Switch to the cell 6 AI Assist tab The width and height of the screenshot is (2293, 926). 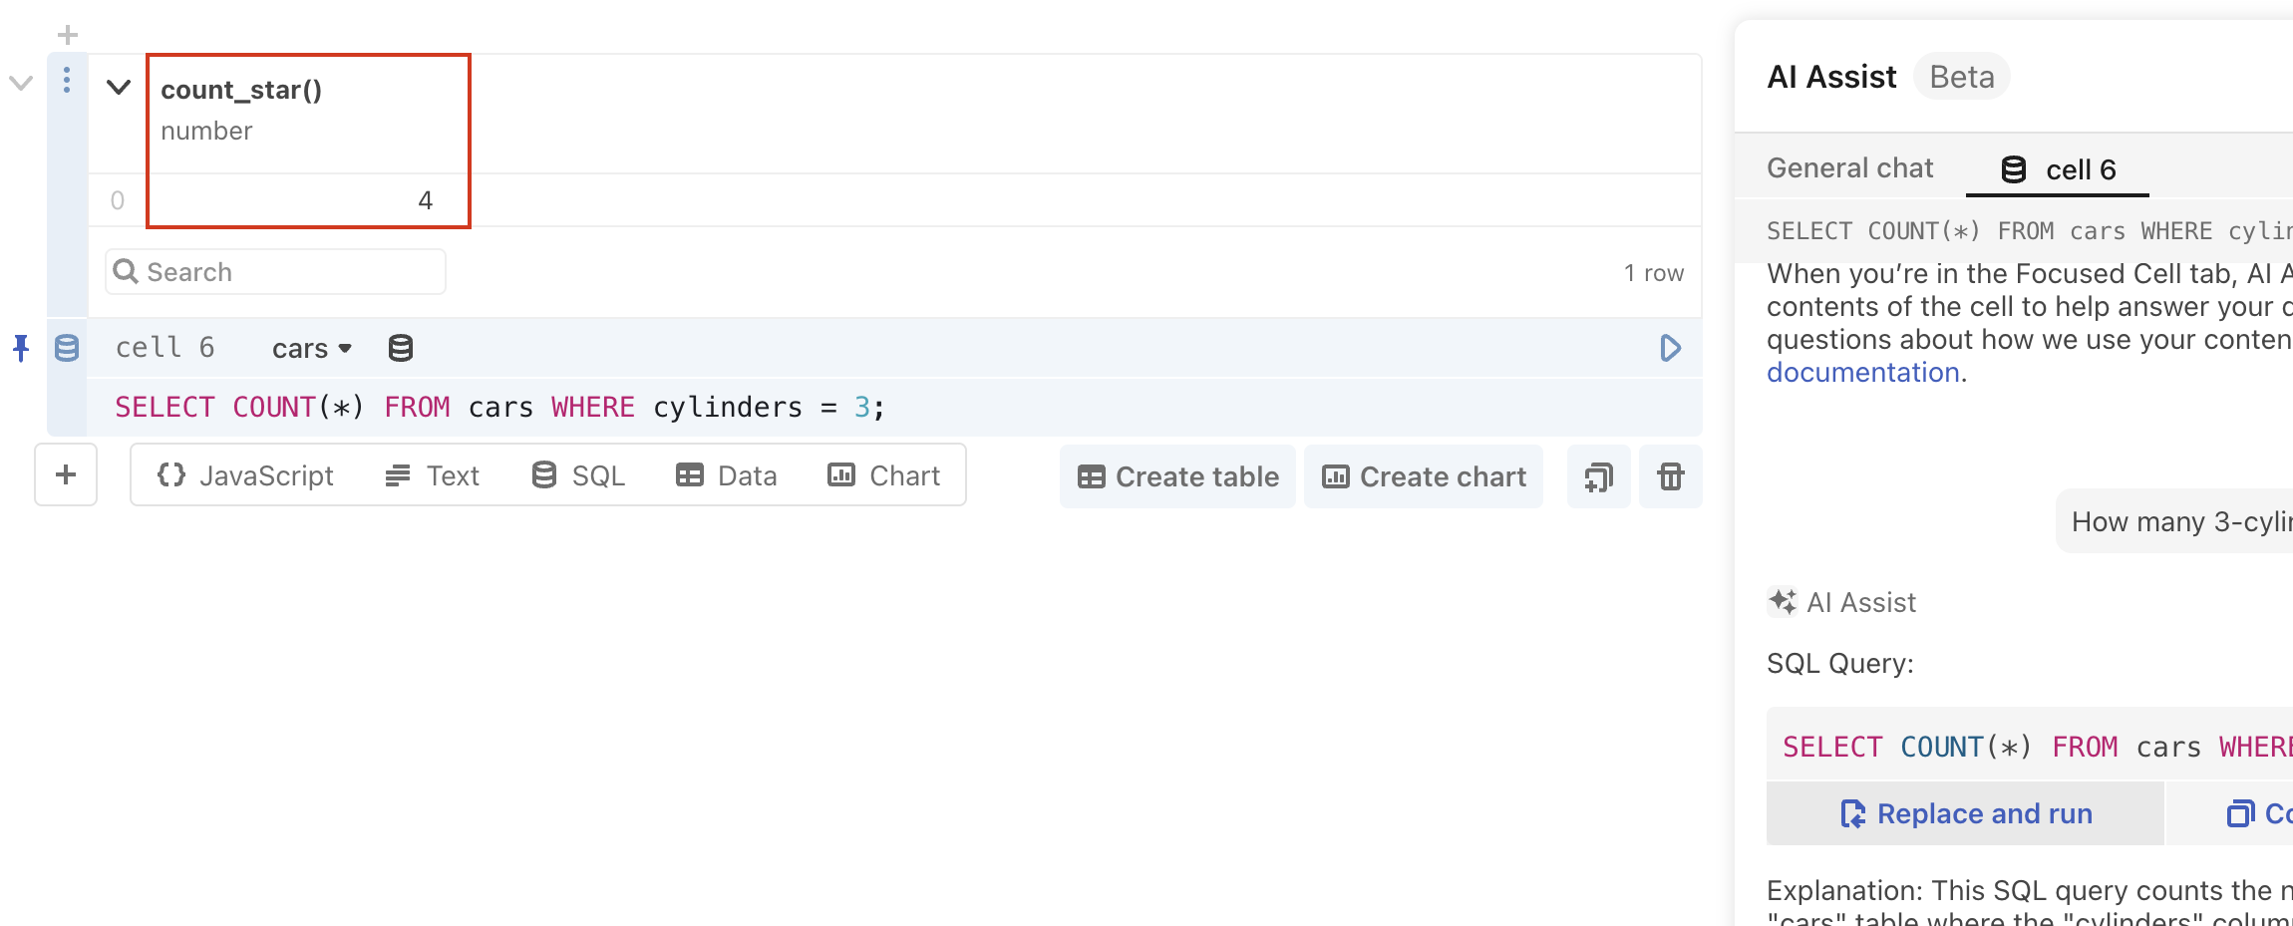click(x=2057, y=169)
